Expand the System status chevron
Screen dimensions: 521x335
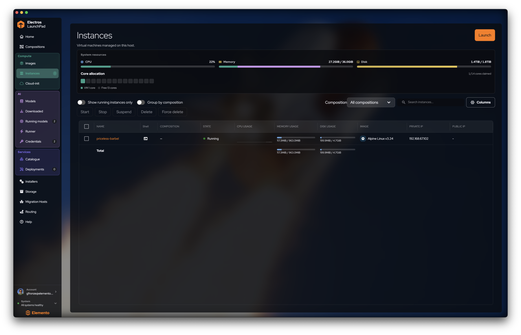click(x=56, y=303)
